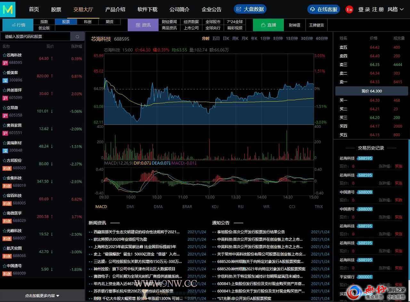Screen dimensions: 410x302
Task: Select the BRAR indicator
Action: [x=187, y=207]
